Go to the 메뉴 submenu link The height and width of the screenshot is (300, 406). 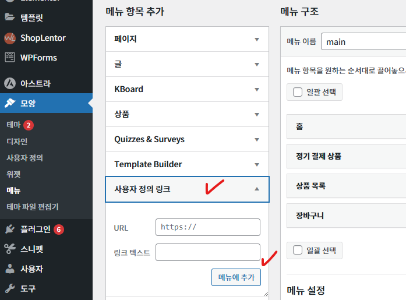[x=13, y=190]
